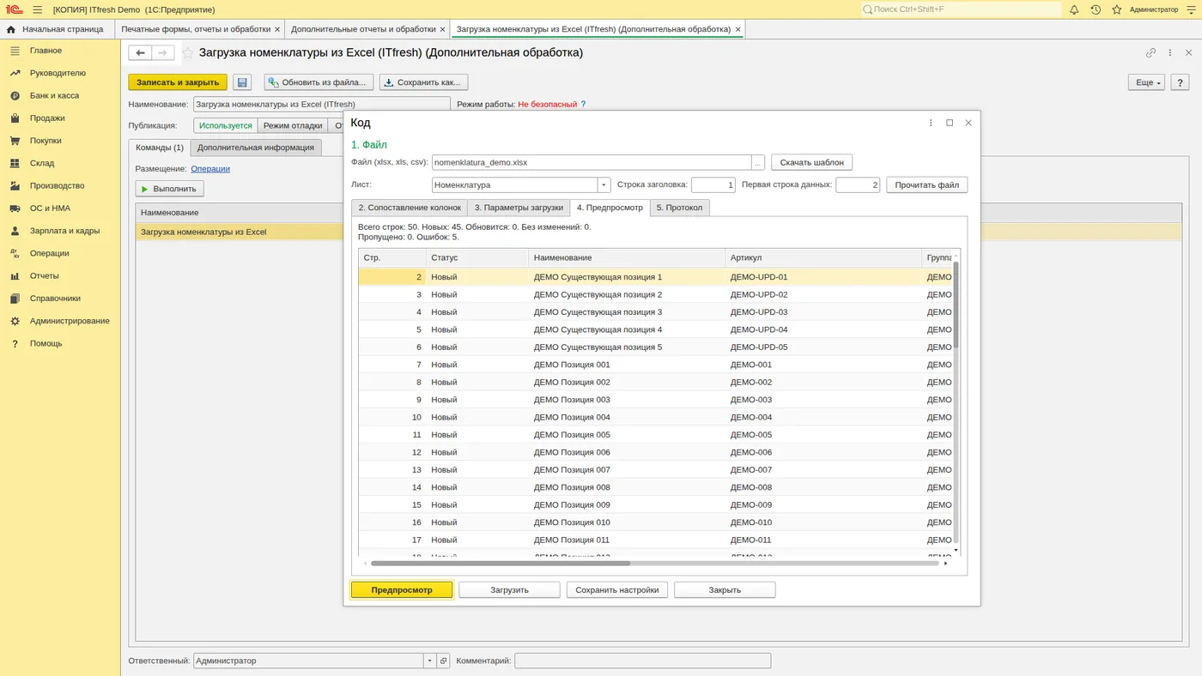This screenshot has width=1202, height=676.
Task: Open notifications bell icon
Action: [x=1074, y=9]
